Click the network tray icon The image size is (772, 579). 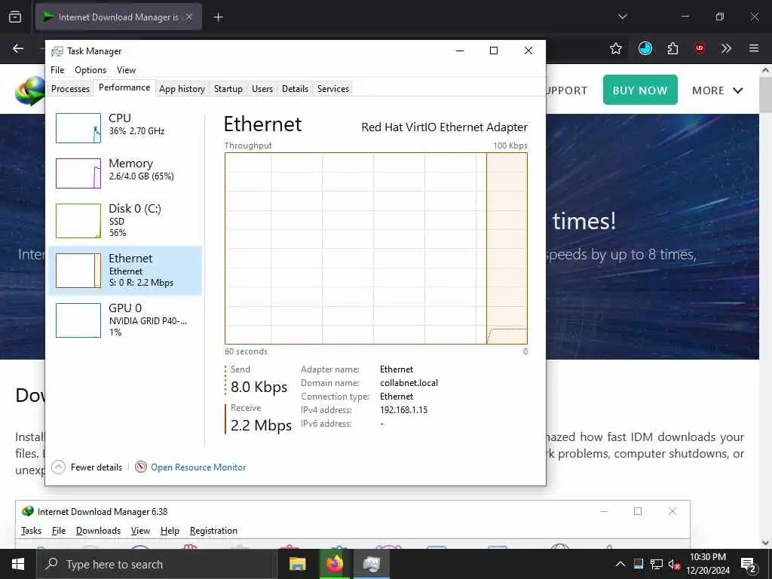coord(657,564)
